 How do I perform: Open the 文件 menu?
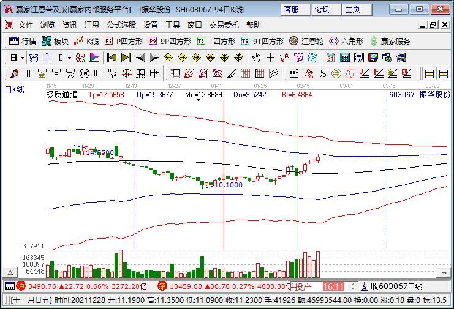[x=26, y=25]
